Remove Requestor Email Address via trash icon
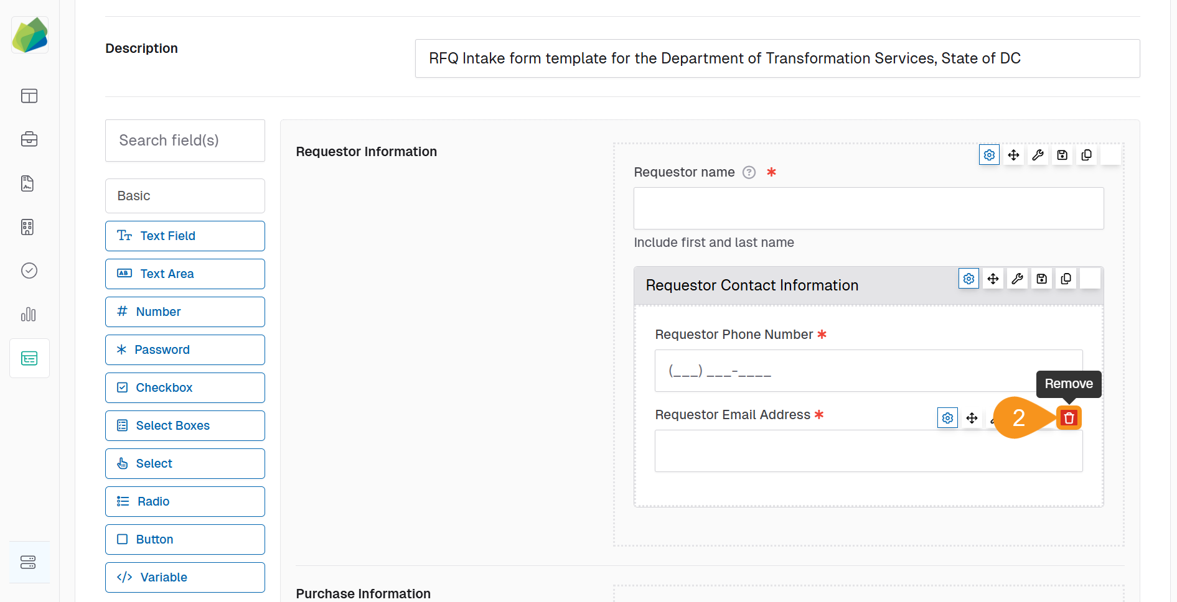The width and height of the screenshot is (1177, 602). pyautogui.click(x=1069, y=417)
